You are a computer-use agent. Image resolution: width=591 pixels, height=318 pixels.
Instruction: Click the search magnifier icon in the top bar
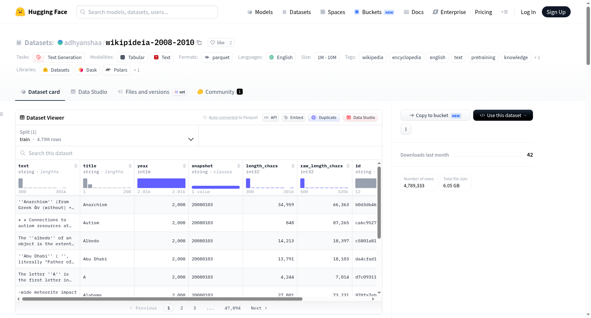83,12
